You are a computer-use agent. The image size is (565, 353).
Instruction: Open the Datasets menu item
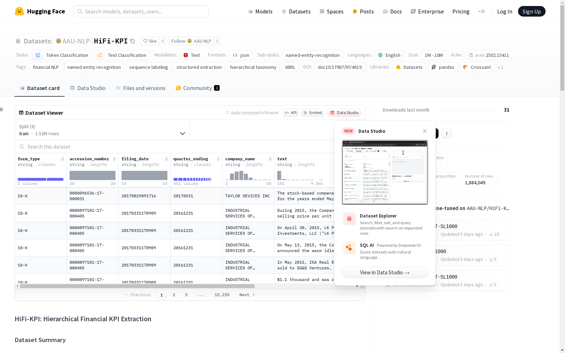coord(296,11)
